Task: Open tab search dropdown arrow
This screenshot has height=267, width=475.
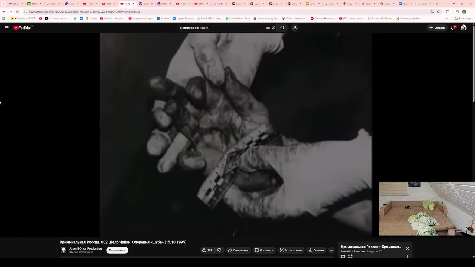Action: [4, 4]
